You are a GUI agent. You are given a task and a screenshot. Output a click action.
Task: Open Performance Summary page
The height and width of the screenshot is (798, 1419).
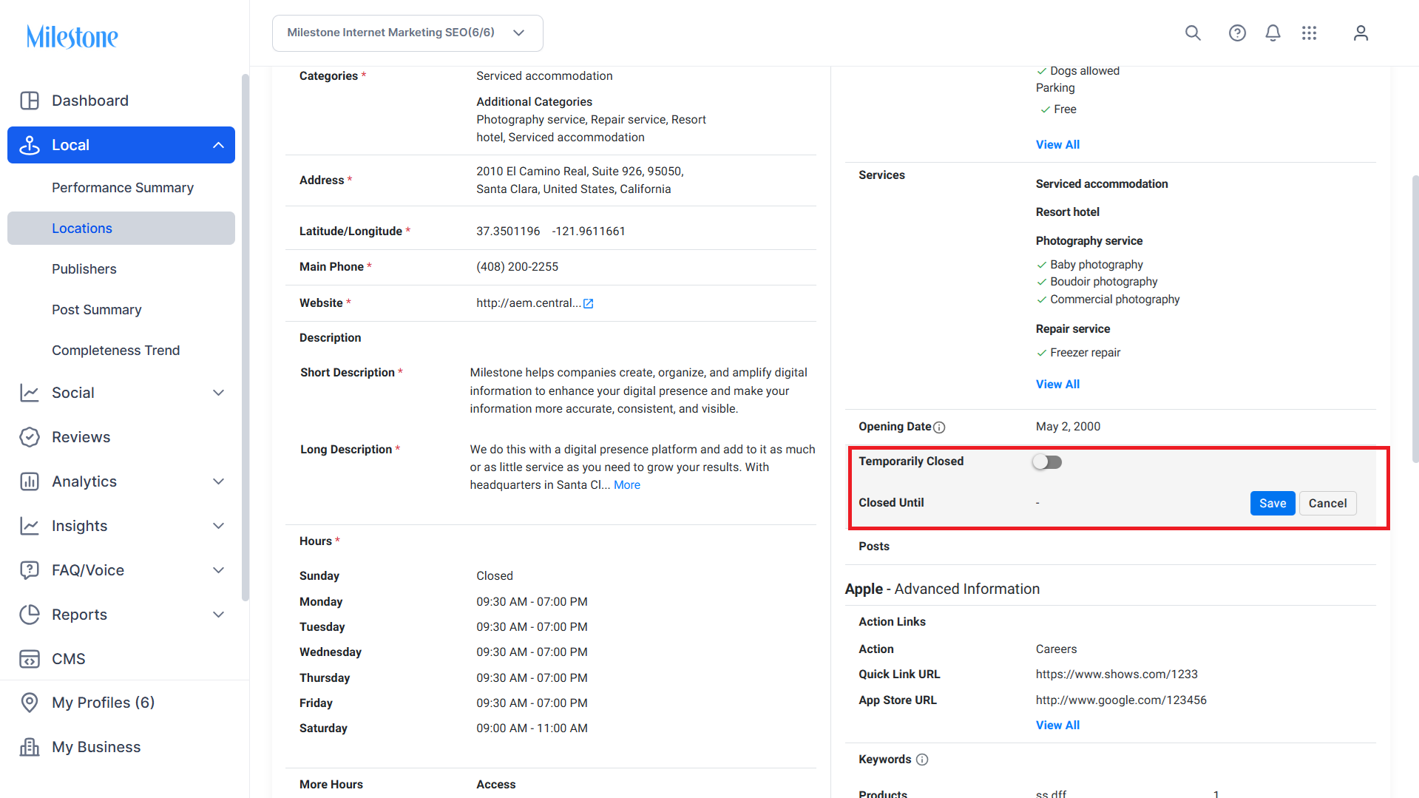tap(123, 188)
